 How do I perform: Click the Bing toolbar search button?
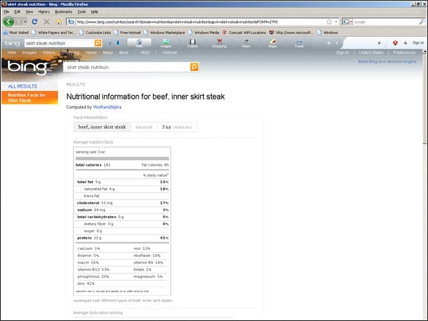(98, 43)
